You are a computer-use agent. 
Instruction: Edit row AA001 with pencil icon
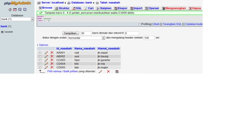[46, 53]
